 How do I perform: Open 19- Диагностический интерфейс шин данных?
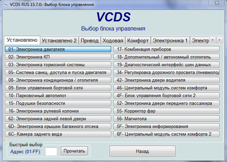pyautogui.click(x=166, y=65)
